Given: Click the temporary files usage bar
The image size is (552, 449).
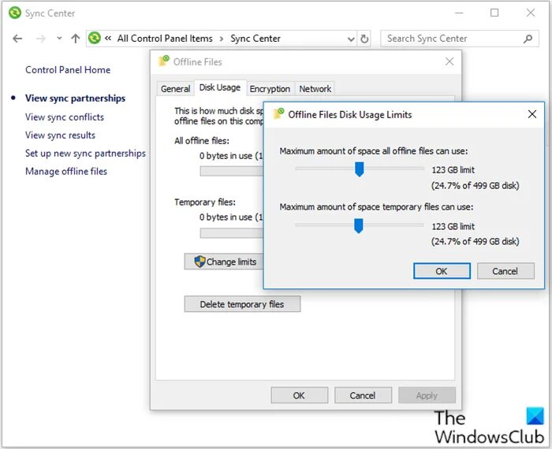Looking at the screenshot, I should (232, 232).
